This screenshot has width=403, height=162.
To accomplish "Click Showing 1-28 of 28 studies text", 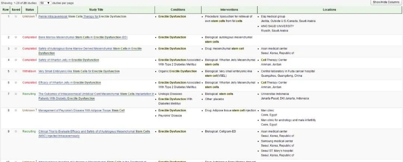I will (x=19, y=3).
